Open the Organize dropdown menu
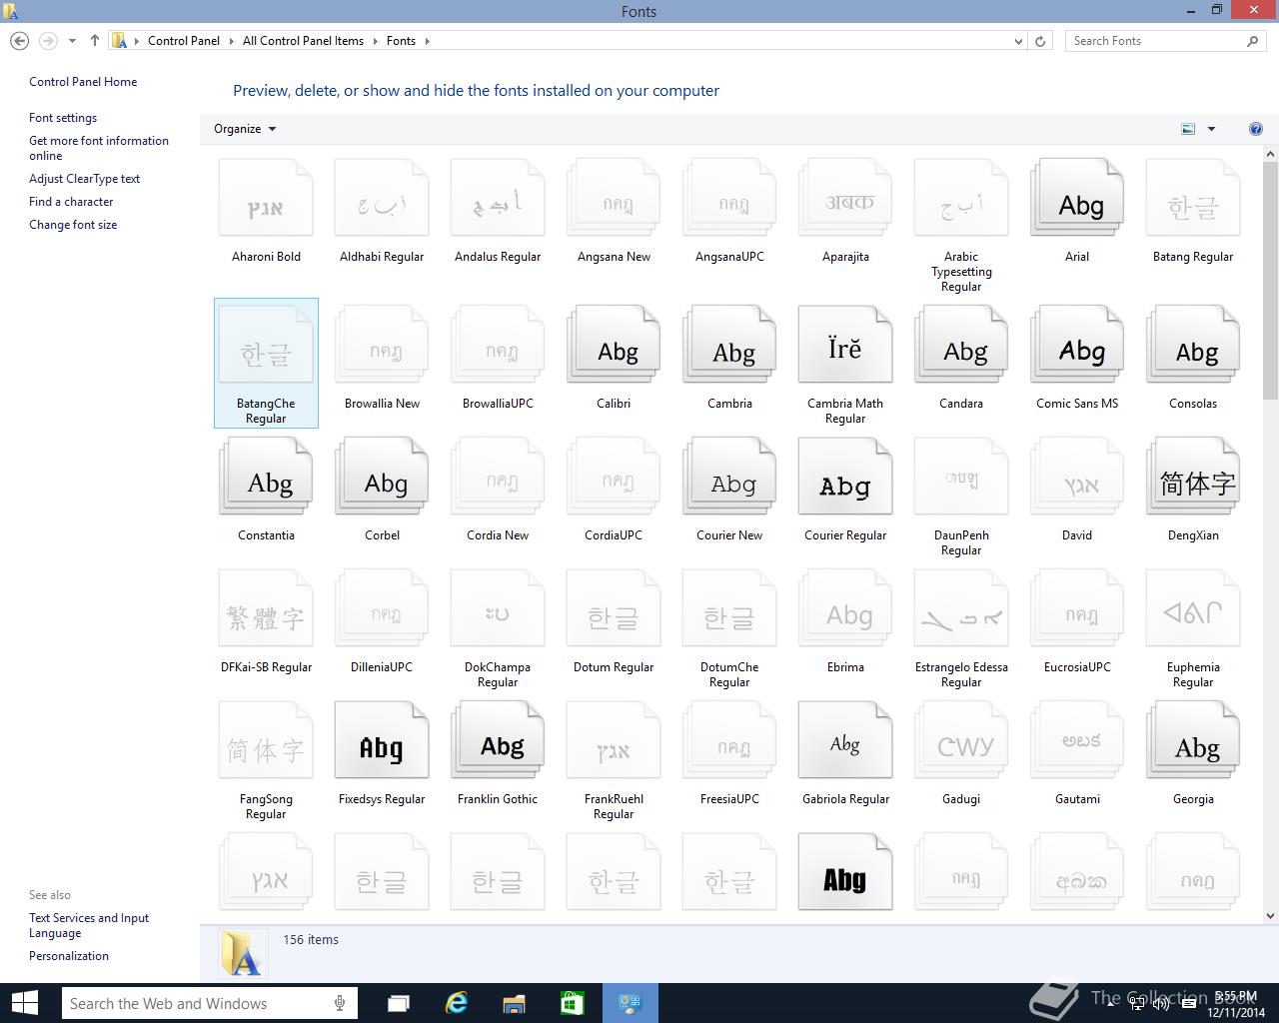This screenshot has height=1023, width=1279. point(245,129)
